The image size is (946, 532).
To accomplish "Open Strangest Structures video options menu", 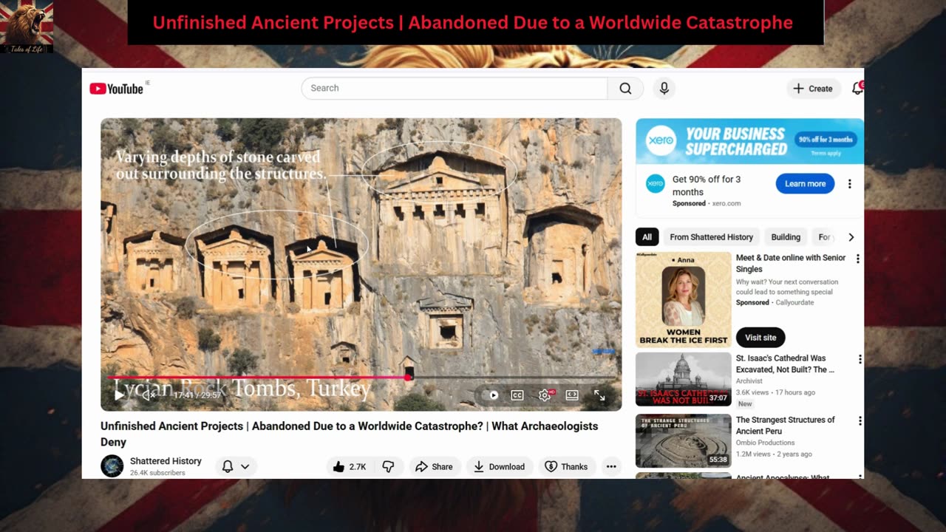I will coord(860,421).
